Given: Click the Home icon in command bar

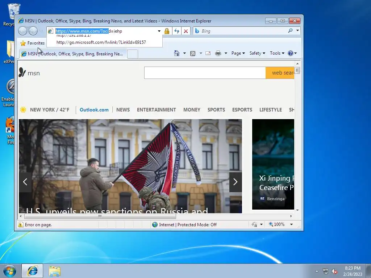Looking at the screenshot, I should 177,53.
